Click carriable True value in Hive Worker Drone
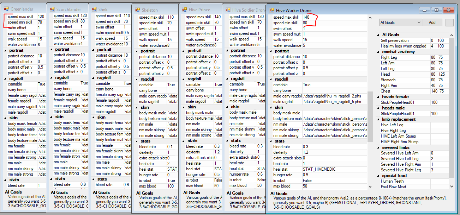This screenshot has height=215, width=460. [334, 85]
